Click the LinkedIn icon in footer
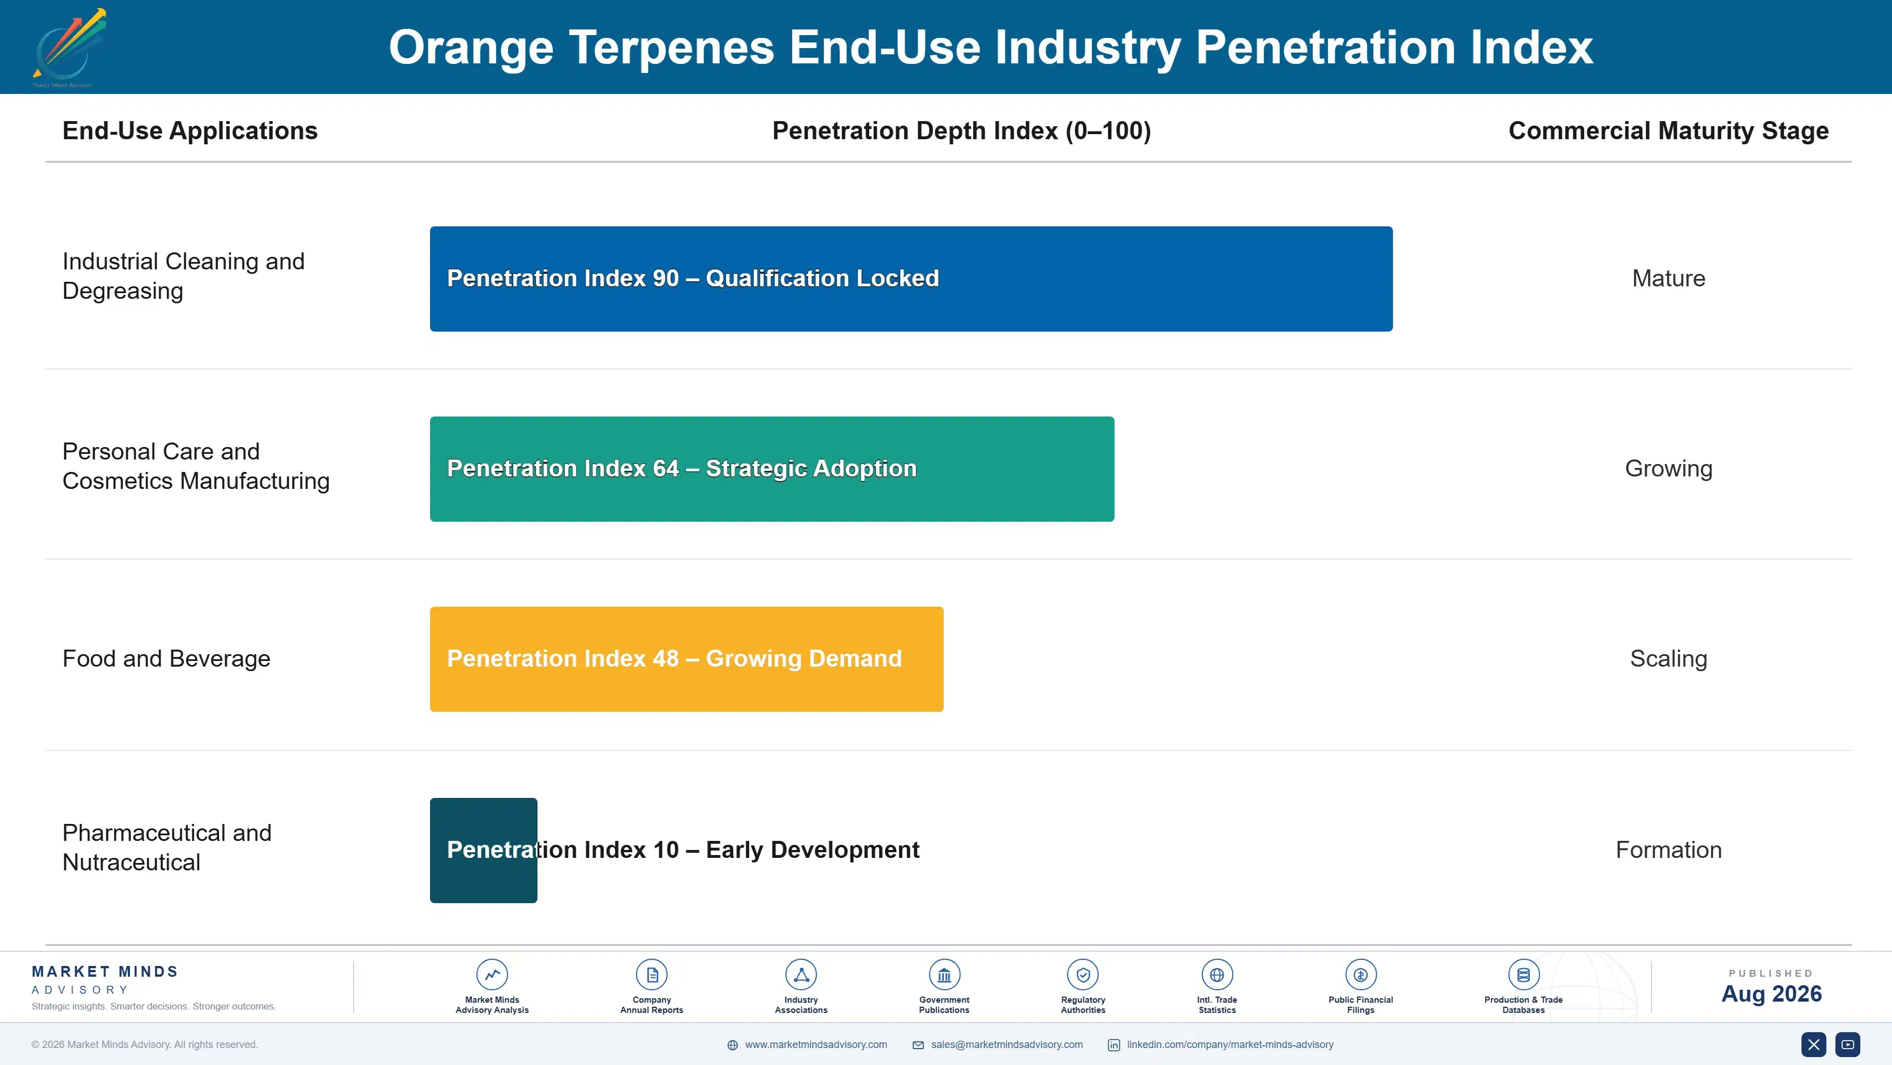The width and height of the screenshot is (1892, 1065). (1113, 1045)
